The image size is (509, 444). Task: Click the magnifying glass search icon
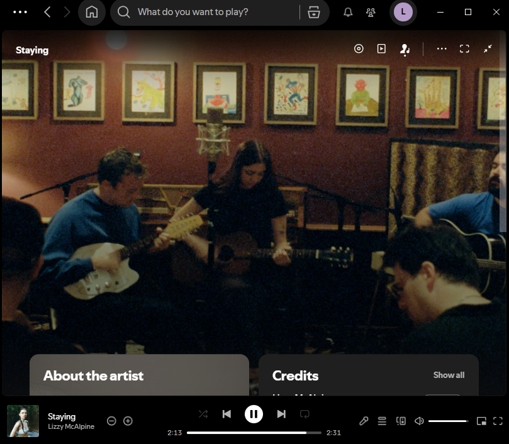[x=124, y=12]
